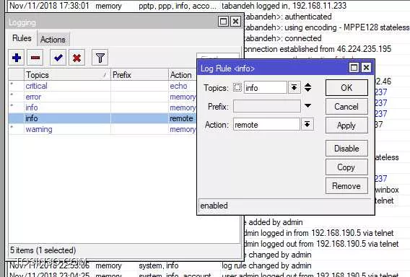Add a new logging rule with plus icon

pos(17,58)
